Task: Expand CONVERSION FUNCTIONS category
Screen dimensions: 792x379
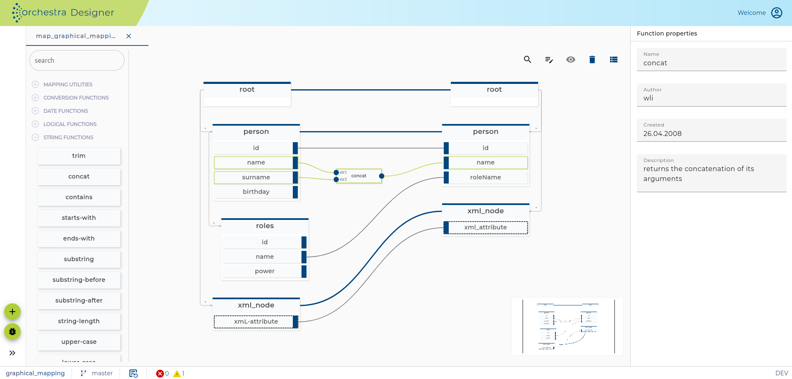Action: tap(36, 98)
